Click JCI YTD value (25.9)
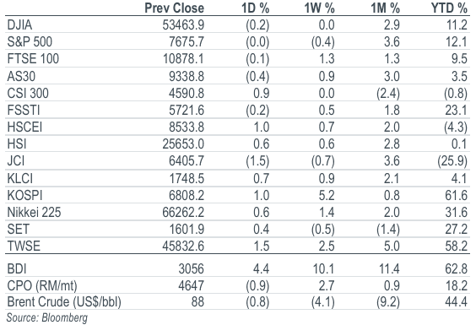 (x=452, y=161)
